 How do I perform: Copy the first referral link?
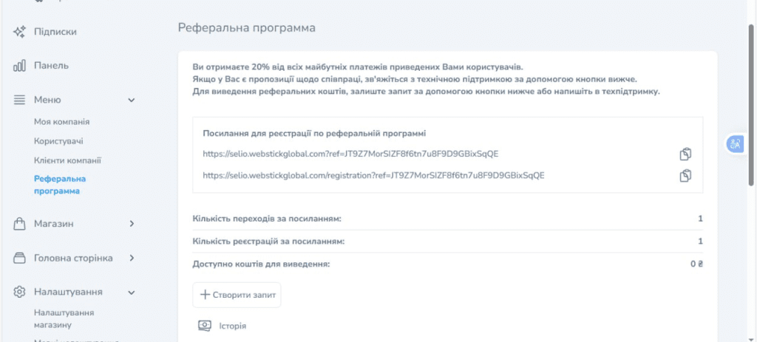(685, 154)
